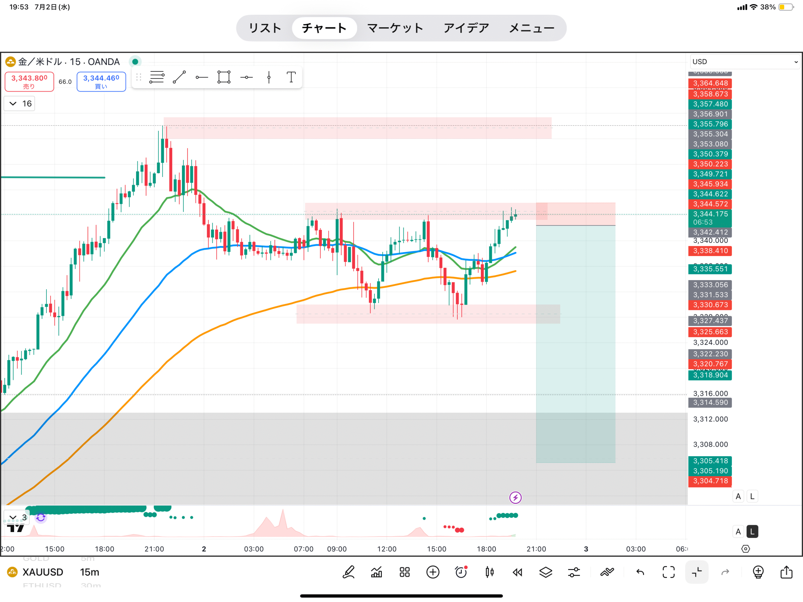Share chart via share icon
The width and height of the screenshot is (803, 602).
[x=786, y=572]
